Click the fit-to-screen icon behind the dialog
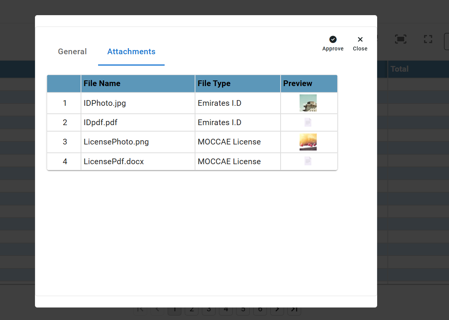This screenshot has height=320, width=449. click(x=401, y=39)
